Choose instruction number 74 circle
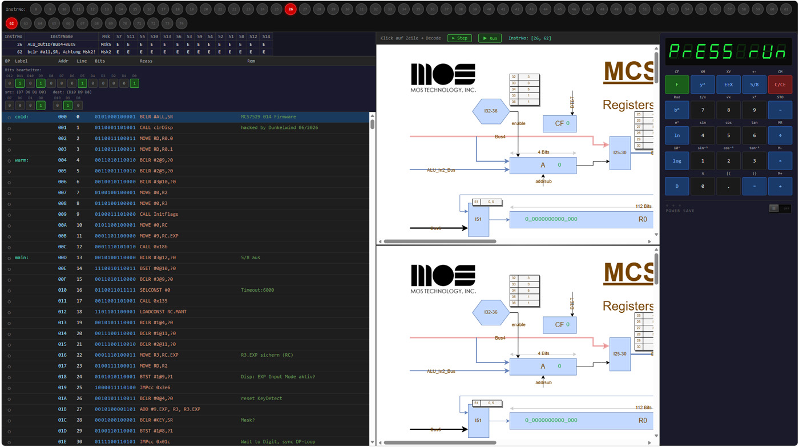799x447 pixels. 181,23
